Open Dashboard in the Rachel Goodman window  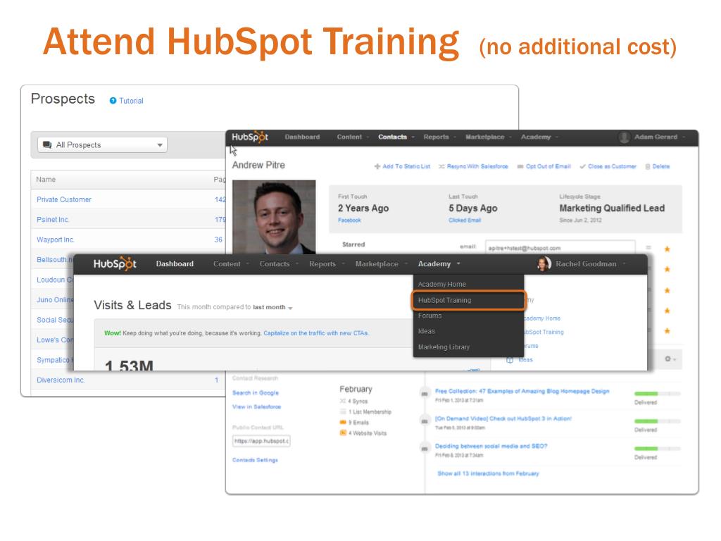(x=175, y=263)
